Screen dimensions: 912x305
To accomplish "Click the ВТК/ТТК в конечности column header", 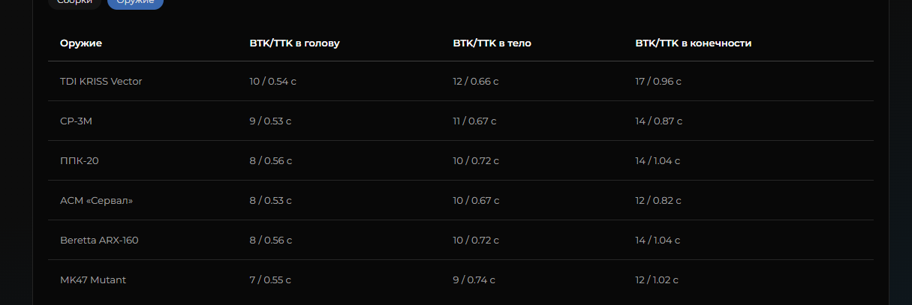I will pyautogui.click(x=693, y=43).
